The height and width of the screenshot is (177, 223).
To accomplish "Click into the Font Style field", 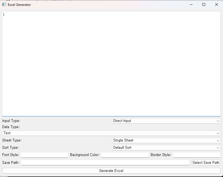I will tap(44, 155).
